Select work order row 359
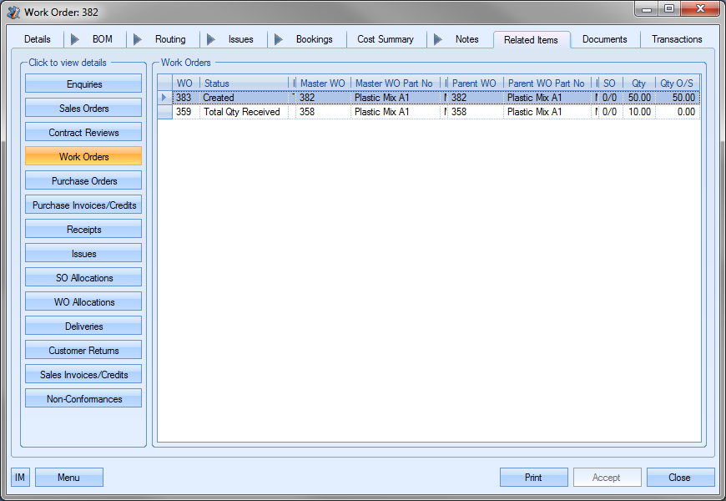The width and height of the screenshot is (726, 501). coord(241,112)
